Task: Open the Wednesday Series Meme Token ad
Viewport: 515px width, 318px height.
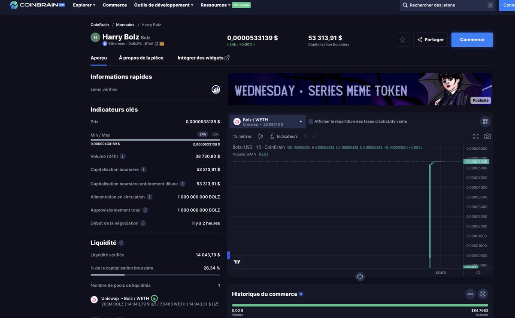Action: [360, 89]
